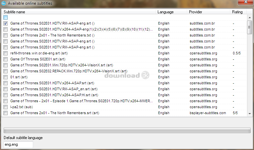Check the HDTV.RM-ASAP_en.srt box
The width and height of the screenshot is (254, 150).
(6, 89)
